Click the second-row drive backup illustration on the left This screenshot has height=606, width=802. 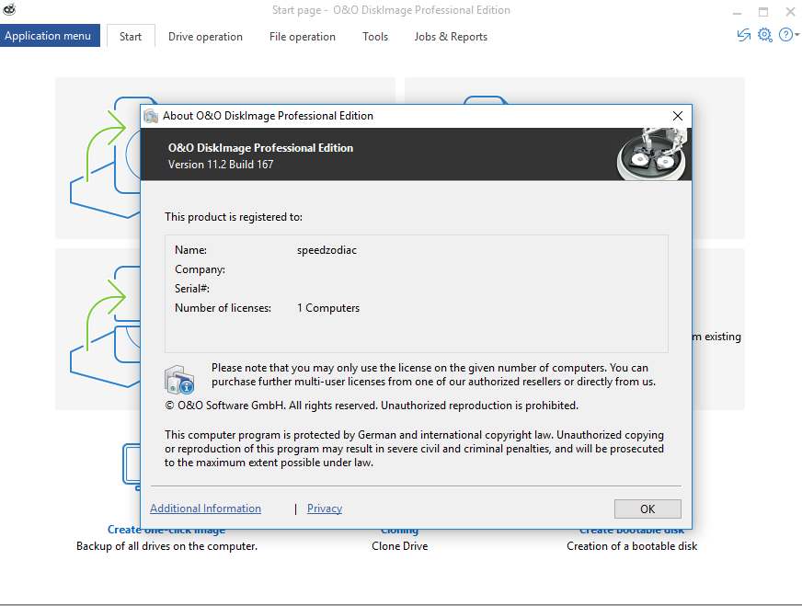click(105, 326)
